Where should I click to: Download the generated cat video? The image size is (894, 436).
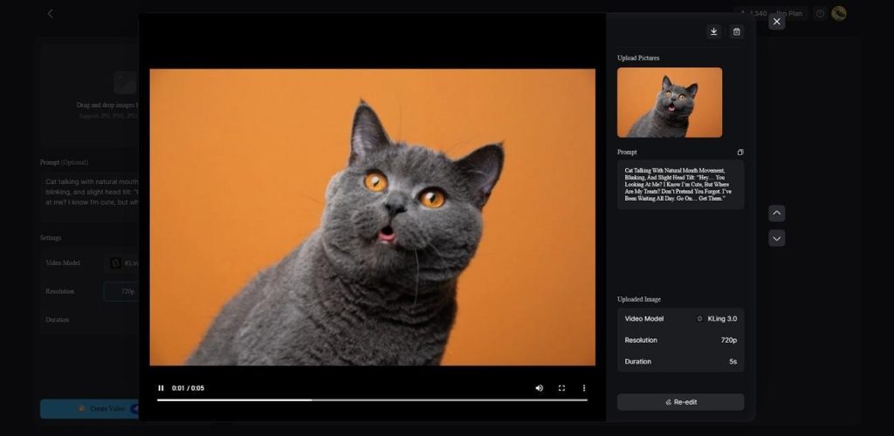point(713,32)
